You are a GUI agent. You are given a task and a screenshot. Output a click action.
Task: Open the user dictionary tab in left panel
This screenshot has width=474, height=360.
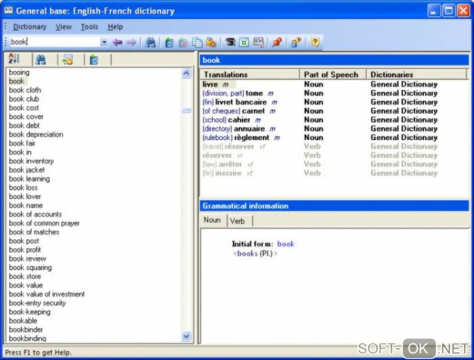pos(94,60)
